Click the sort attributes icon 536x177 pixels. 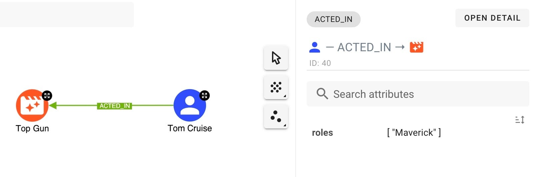click(x=520, y=120)
